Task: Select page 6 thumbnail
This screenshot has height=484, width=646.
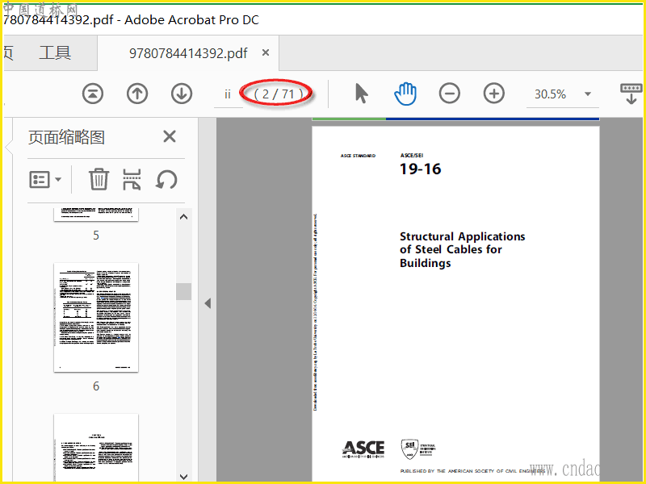Action: [x=96, y=317]
